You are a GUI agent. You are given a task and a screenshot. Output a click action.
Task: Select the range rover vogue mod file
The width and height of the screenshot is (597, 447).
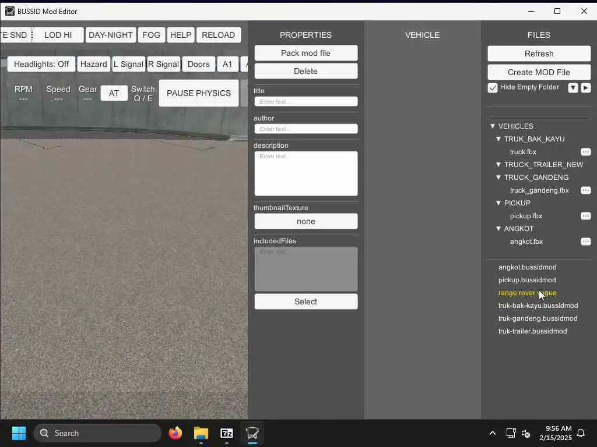click(527, 293)
